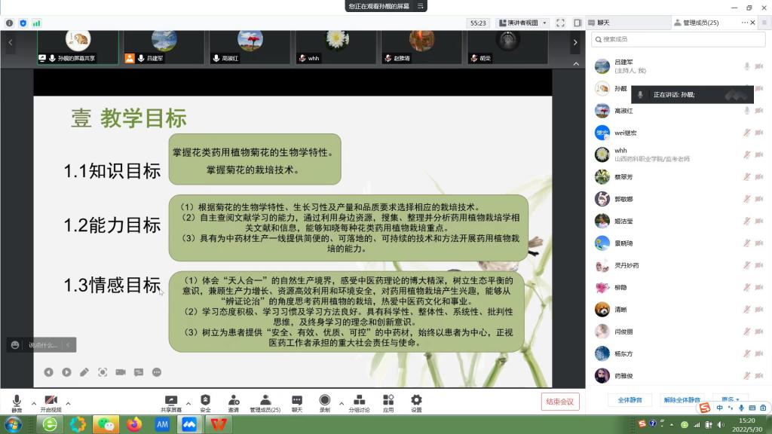Viewport: 772px width, 434px height.
Task: Open Breakout Rooms (分组讨论)
Action: coord(359,400)
